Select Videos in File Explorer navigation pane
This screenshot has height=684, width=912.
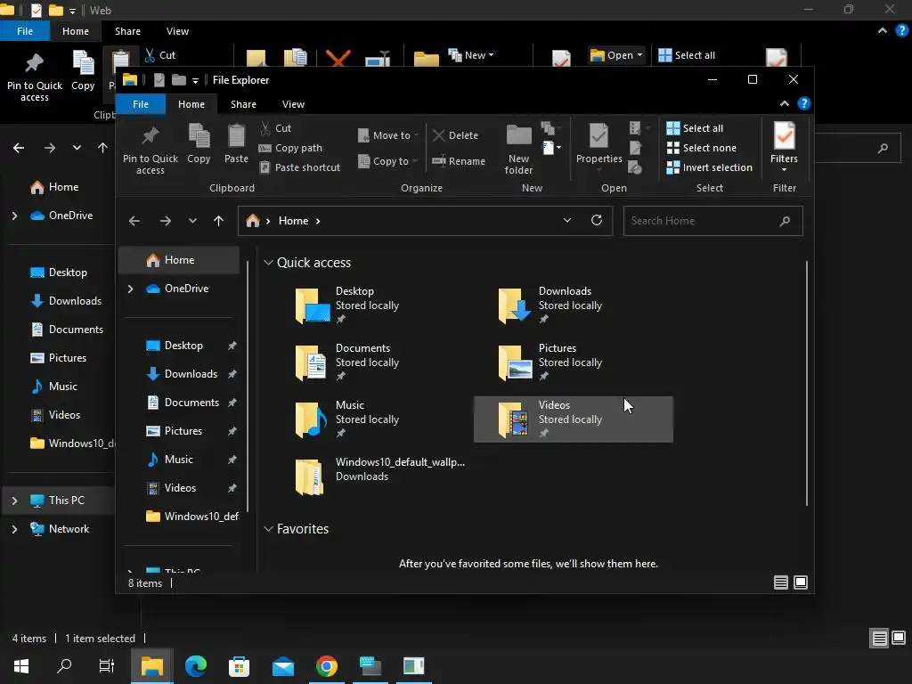click(178, 488)
